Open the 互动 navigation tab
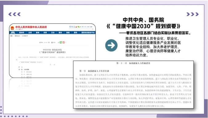 [53, 33]
